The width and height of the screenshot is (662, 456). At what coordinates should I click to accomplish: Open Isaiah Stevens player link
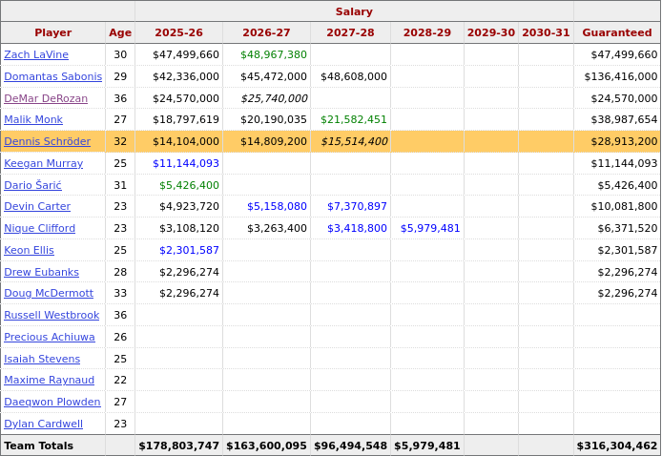42,359
